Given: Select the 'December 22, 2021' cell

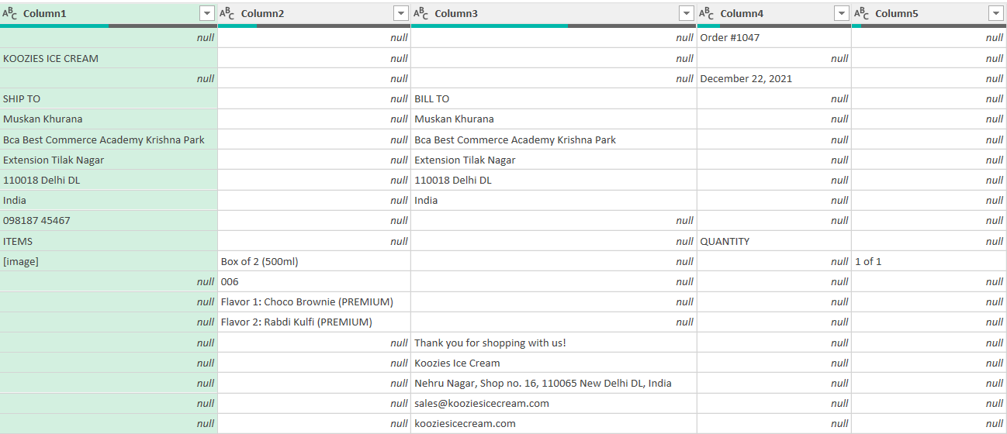Looking at the screenshot, I should 774,78.
